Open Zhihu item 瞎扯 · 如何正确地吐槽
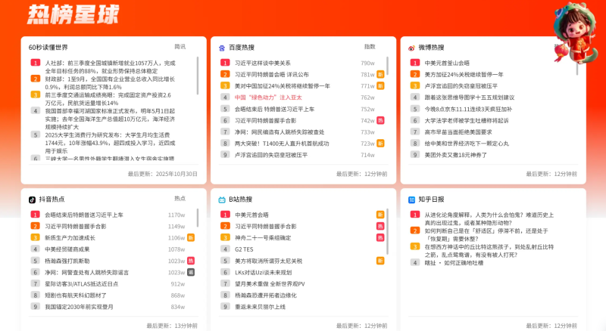 (454, 263)
